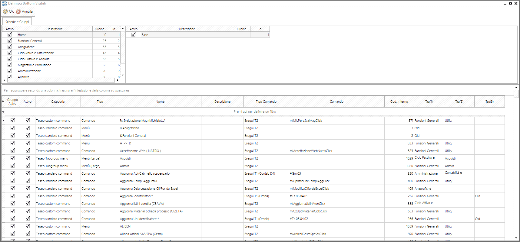Toggle Attivo checkbox for Anagrafiche row

[10, 47]
